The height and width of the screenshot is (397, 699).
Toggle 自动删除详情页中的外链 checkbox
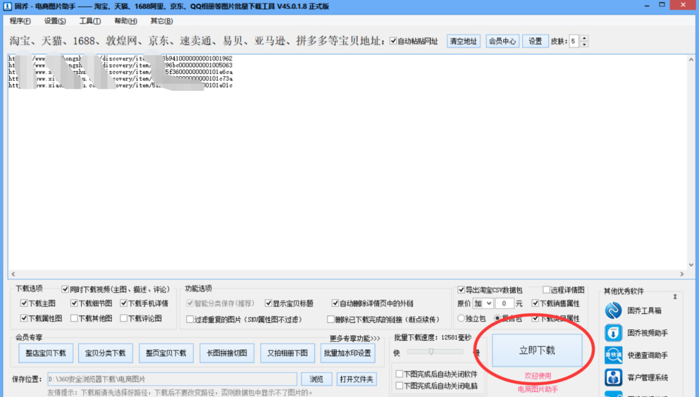[x=335, y=303]
